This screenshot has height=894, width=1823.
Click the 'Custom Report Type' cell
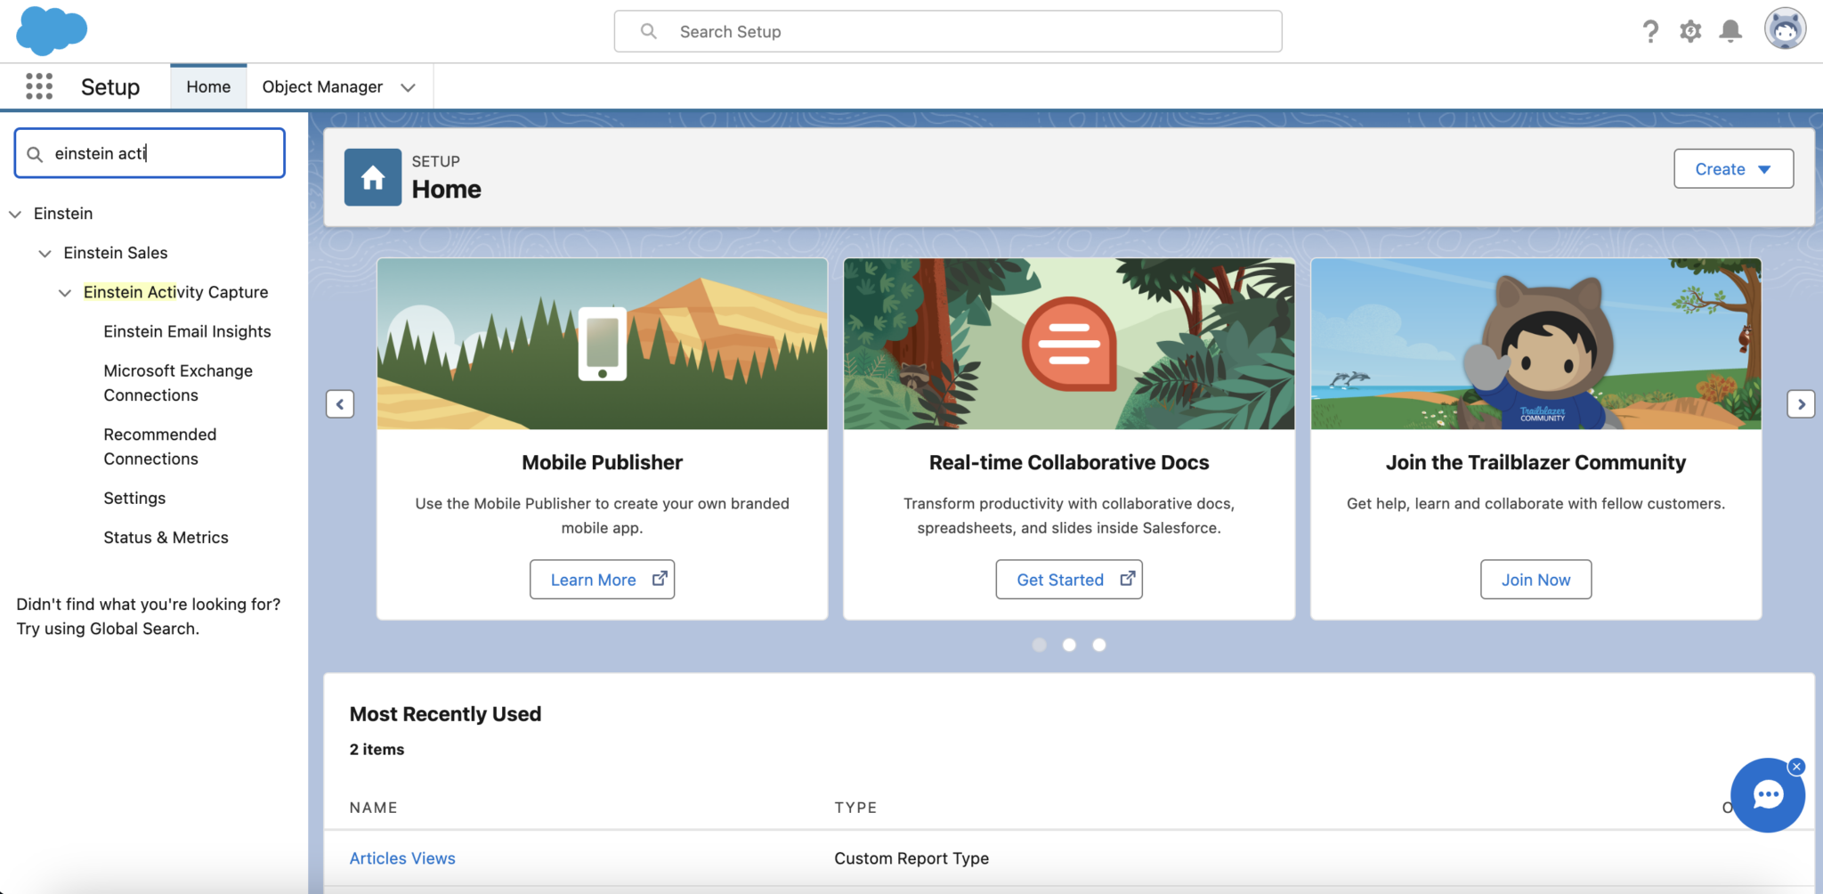tap(911, 858)
